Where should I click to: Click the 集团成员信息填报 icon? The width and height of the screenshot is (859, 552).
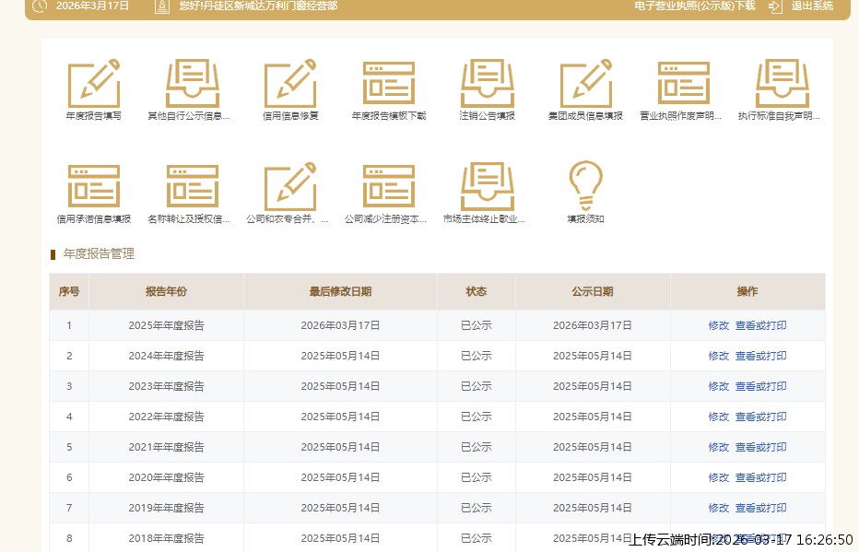pyautogui.click(x=585, y=85)
